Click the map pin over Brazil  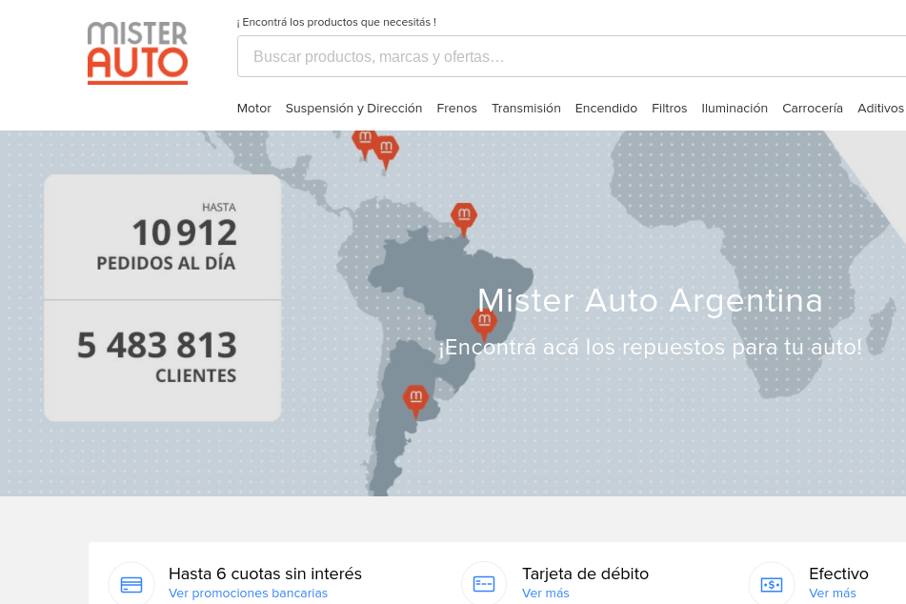(484, 322)
